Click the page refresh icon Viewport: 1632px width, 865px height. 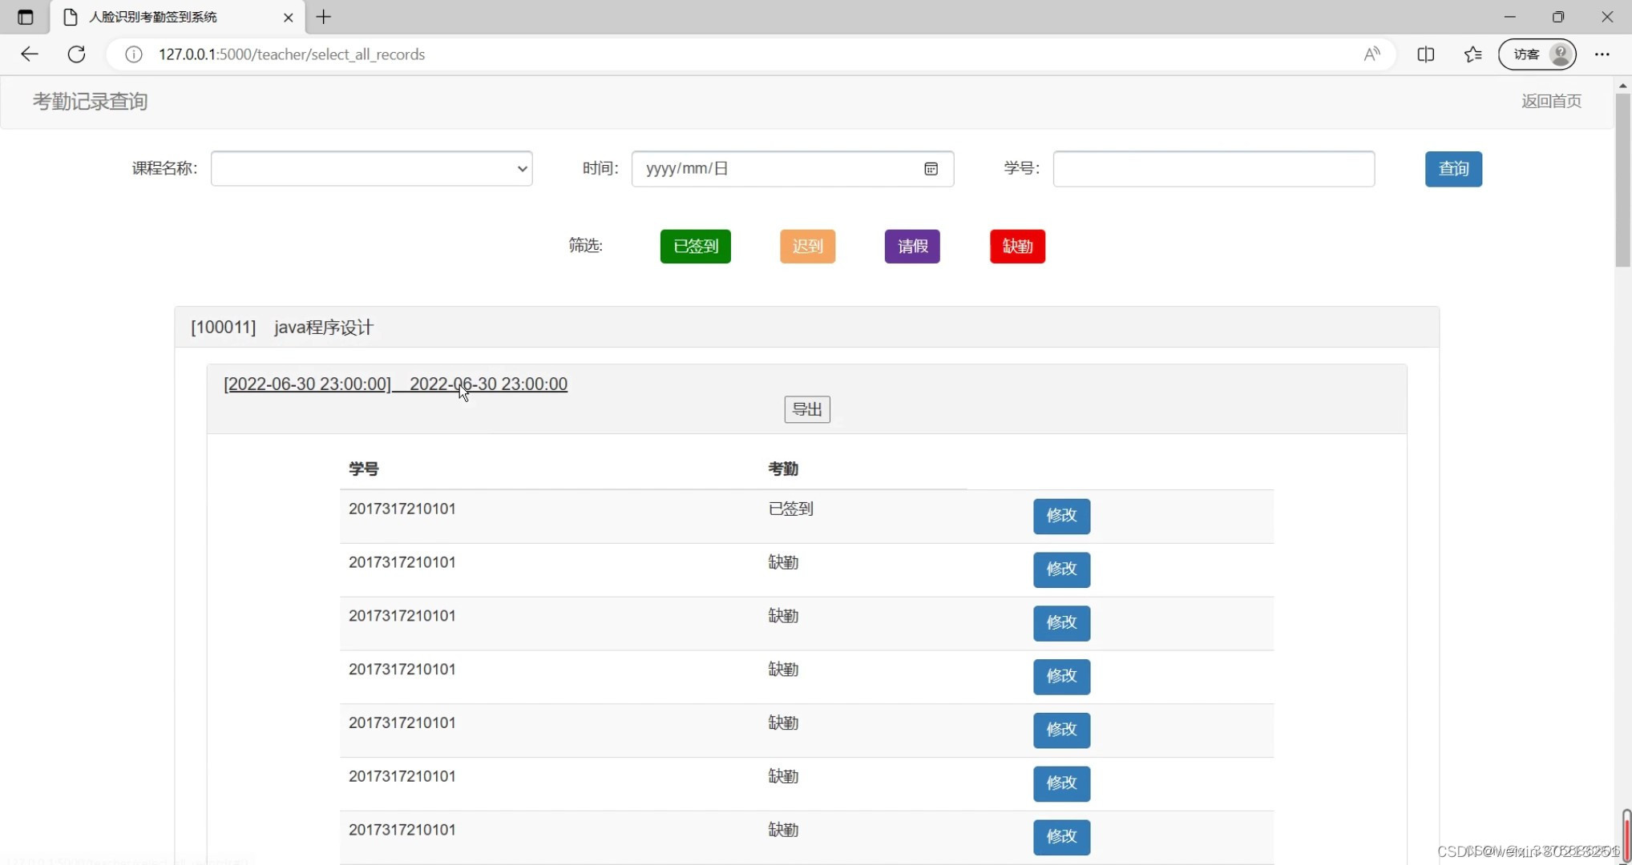point(76,54)
